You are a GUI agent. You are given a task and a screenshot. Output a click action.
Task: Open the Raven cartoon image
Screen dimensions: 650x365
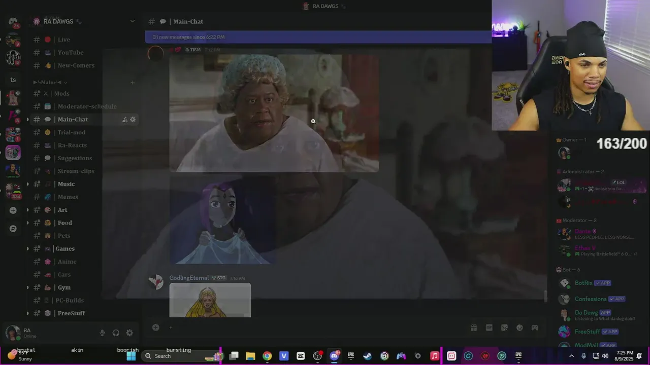pyautogui.click(x=223, y=220)
